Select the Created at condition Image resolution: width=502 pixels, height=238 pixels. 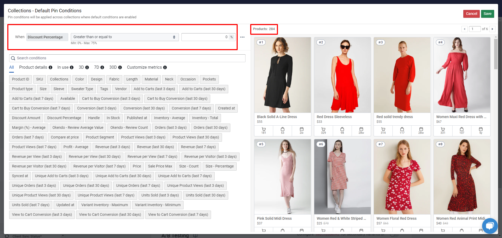(226, 108)
